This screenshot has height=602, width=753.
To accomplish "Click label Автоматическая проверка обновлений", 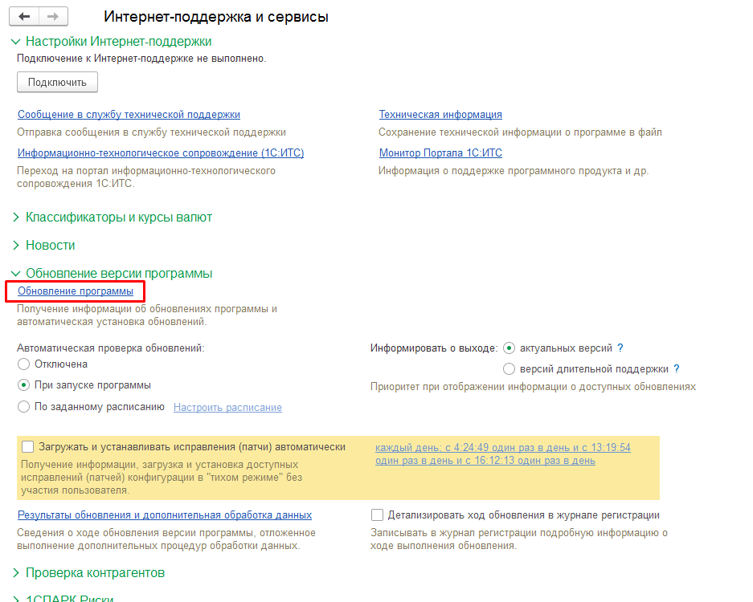I will point(110,348).
